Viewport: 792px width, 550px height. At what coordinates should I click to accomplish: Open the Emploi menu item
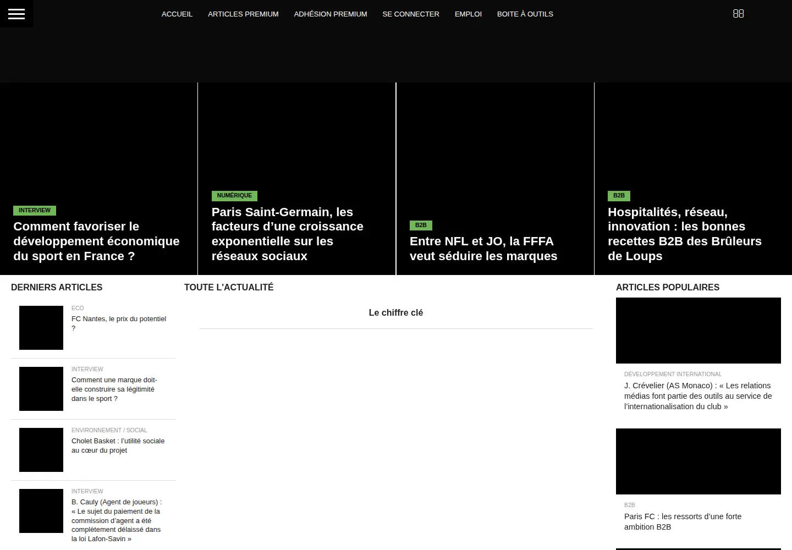[x=468, y=14]
